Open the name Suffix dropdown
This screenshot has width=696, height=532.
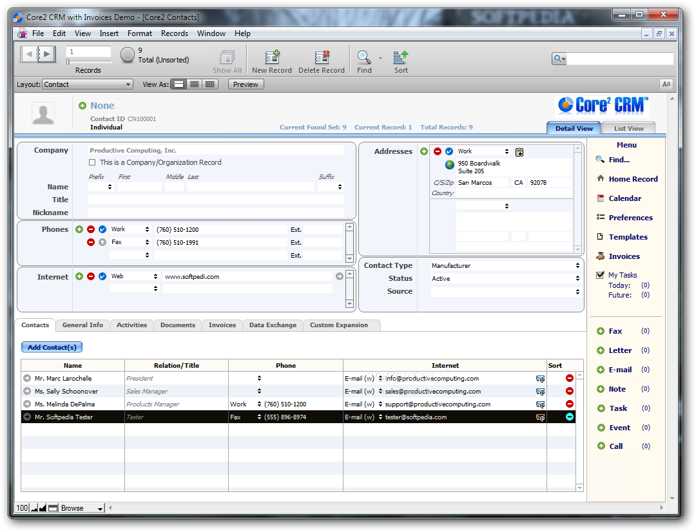[x=330, y=187]
